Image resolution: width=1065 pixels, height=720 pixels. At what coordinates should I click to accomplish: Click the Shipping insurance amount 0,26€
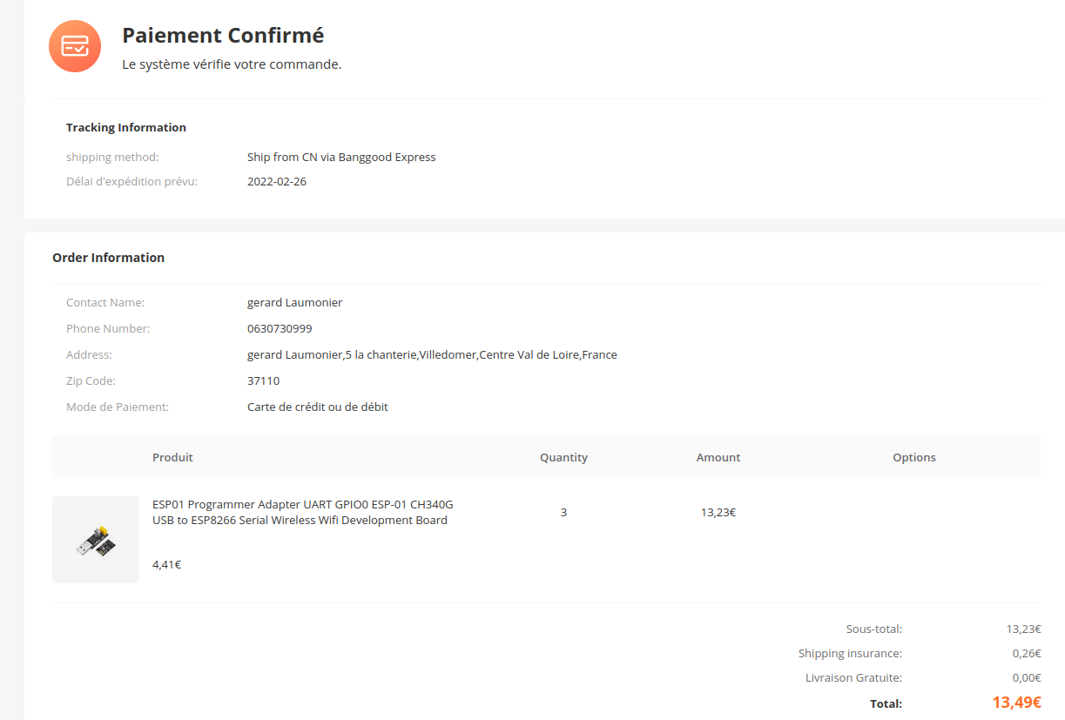point(1026,653)
